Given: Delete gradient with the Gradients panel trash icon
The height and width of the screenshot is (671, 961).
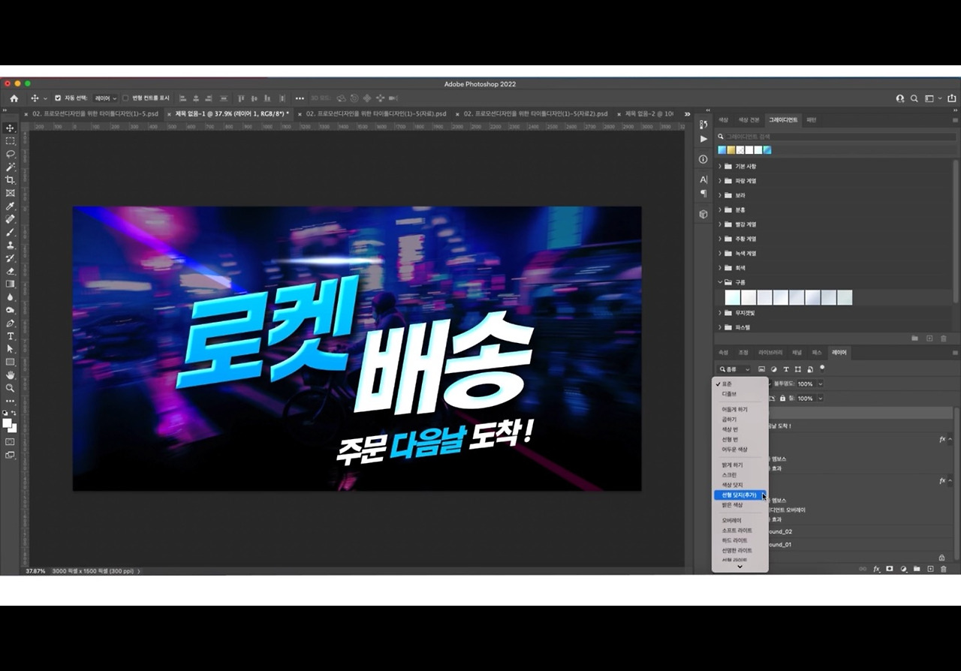Looking at the screenshot, I should (944, 339).
